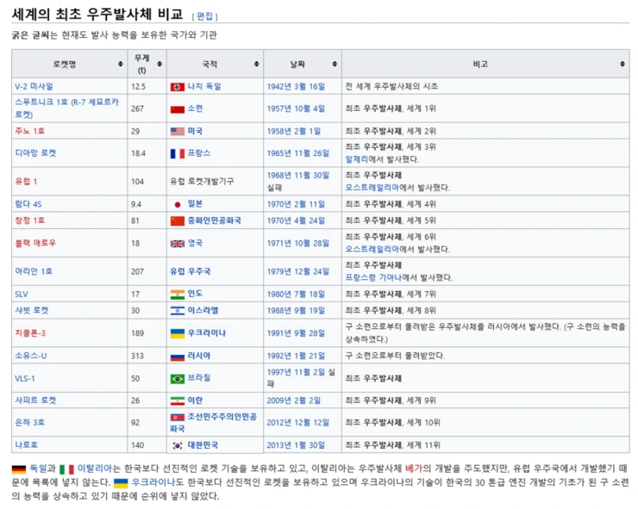Open the SLV rocket link
Screen dimensions: 638x509
click(x=22, y=294)
